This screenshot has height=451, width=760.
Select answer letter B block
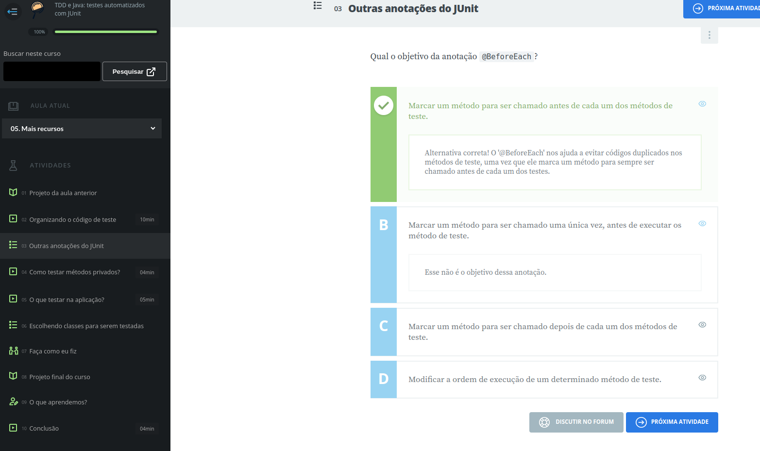pyautogui.click(x=384, y=255)
